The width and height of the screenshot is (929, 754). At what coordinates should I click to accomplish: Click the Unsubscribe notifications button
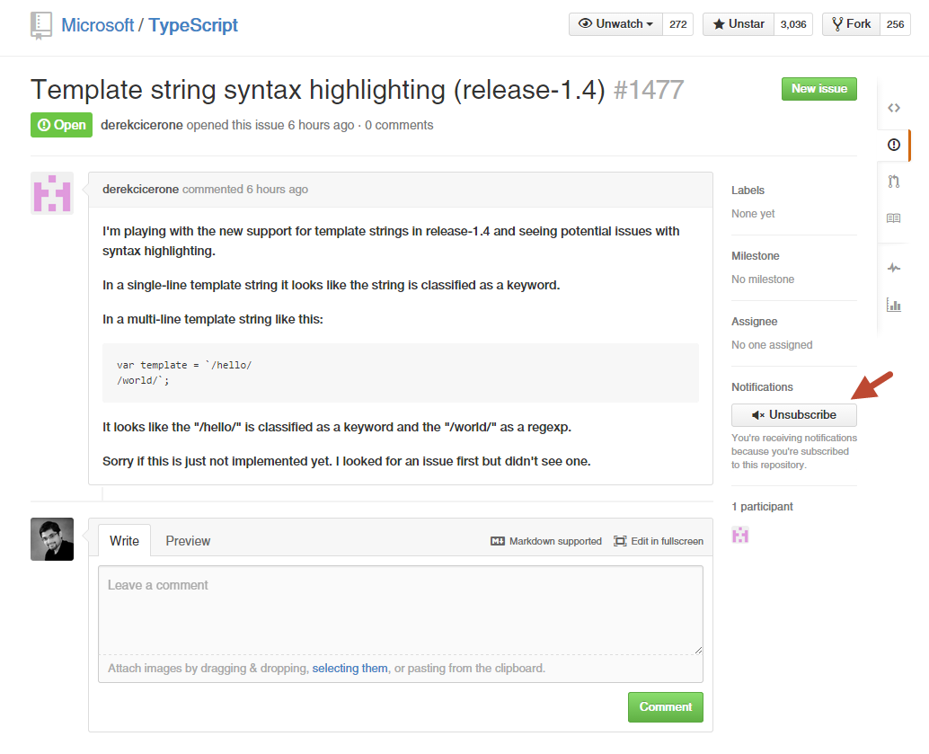pos(794,415)
